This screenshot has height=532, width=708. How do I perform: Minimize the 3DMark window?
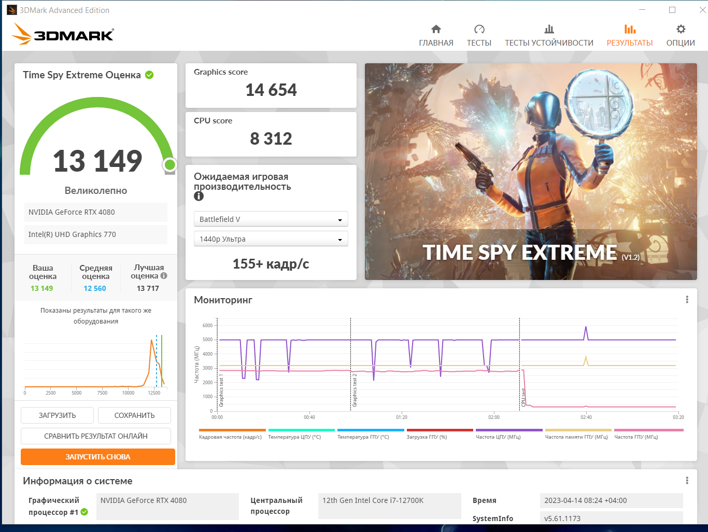642,10
